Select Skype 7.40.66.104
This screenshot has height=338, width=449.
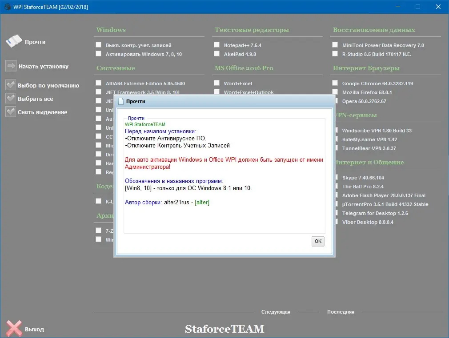(363, 178)
